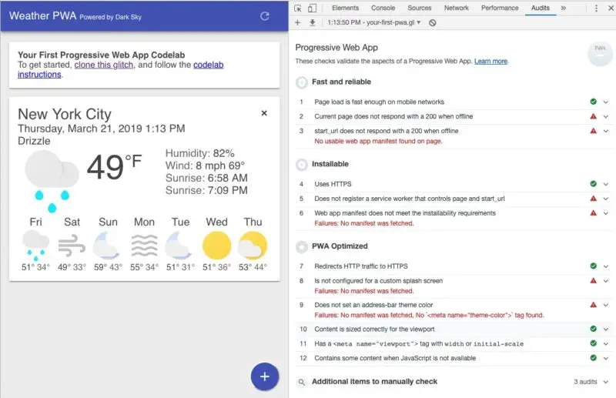Viewport: 616px width, 398px height.
Task: Click the Mon fog forecast icon
Action: click(144, 246)
